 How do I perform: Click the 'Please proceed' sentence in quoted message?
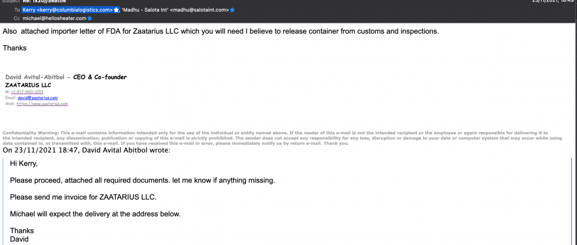point(142,180)
